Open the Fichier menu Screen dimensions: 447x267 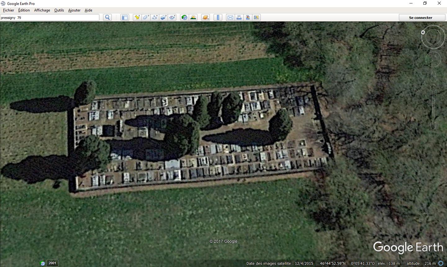(8, 10)
